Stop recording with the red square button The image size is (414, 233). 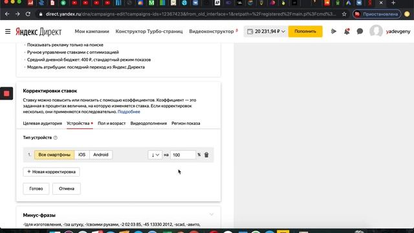click(x=6, y=93)
